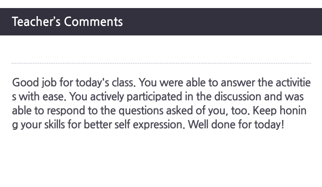Click the Teacher's Comments header title
Screen dimensions: 322x187
[67, 21]
